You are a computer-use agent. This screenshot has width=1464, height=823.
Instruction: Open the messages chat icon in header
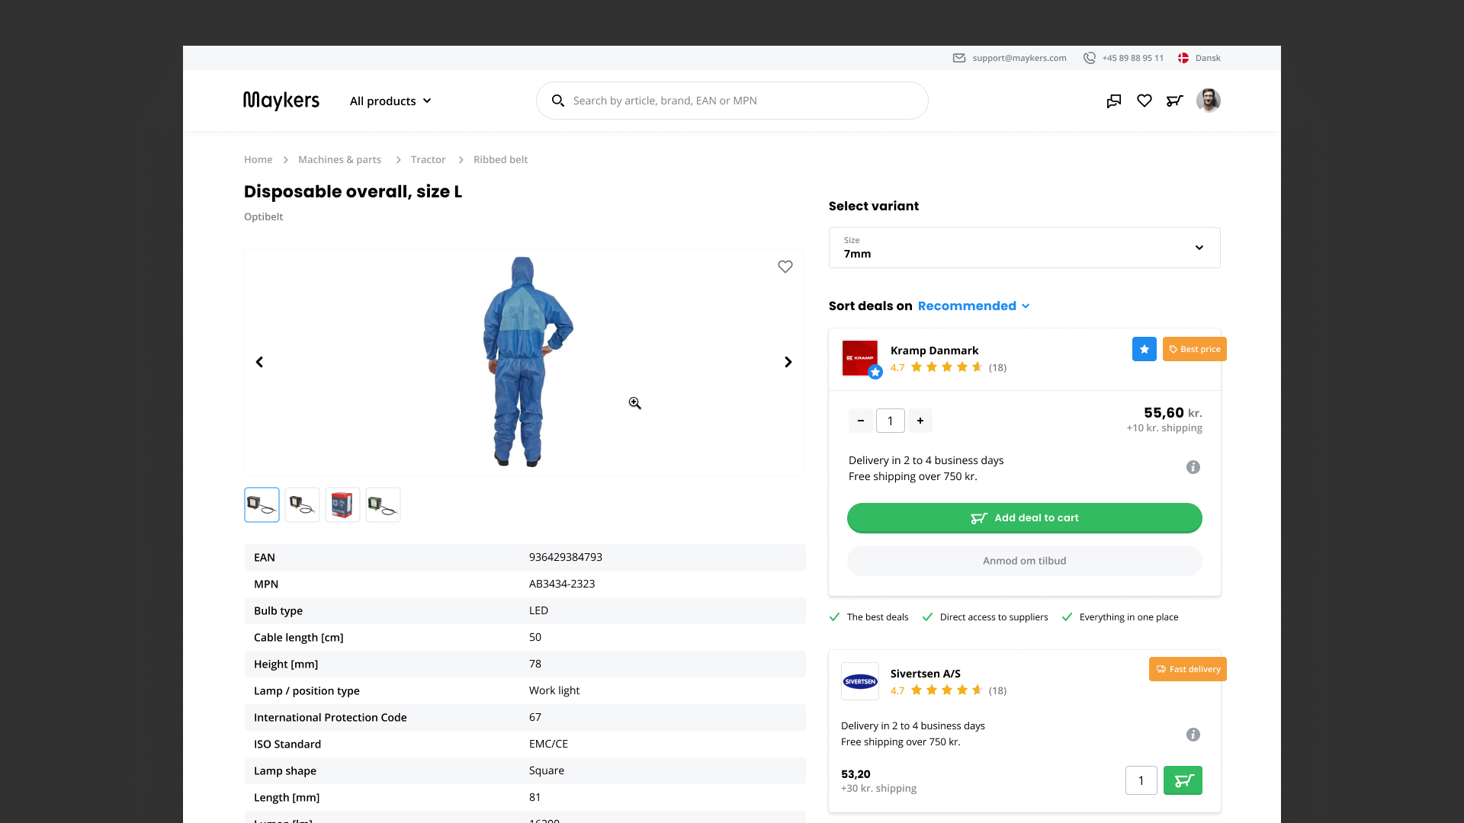(1114, 101)
